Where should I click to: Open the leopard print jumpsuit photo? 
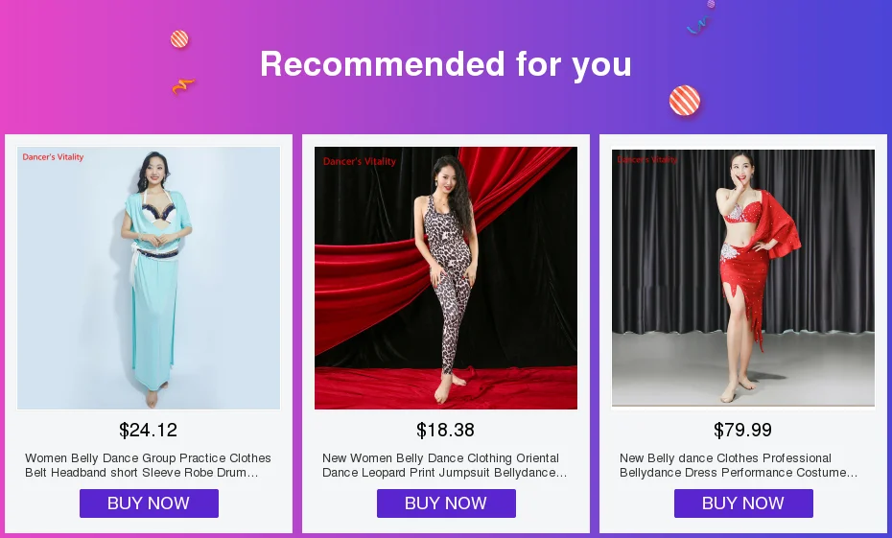click(446, 278)
